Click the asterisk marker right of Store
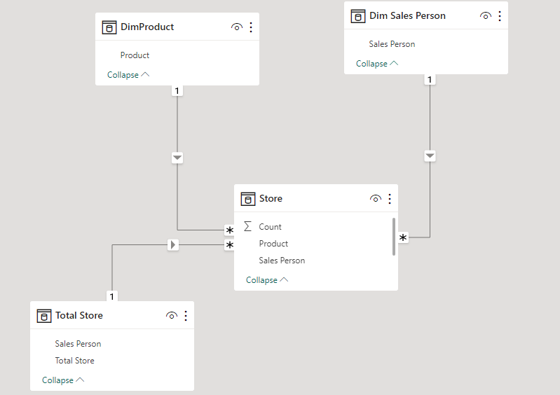This screenshot has width=560, height=395. [403, 237]
